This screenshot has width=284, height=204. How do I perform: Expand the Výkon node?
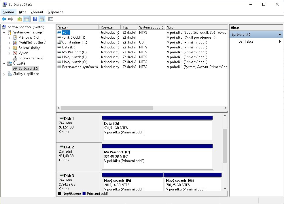tap(10, 53)
